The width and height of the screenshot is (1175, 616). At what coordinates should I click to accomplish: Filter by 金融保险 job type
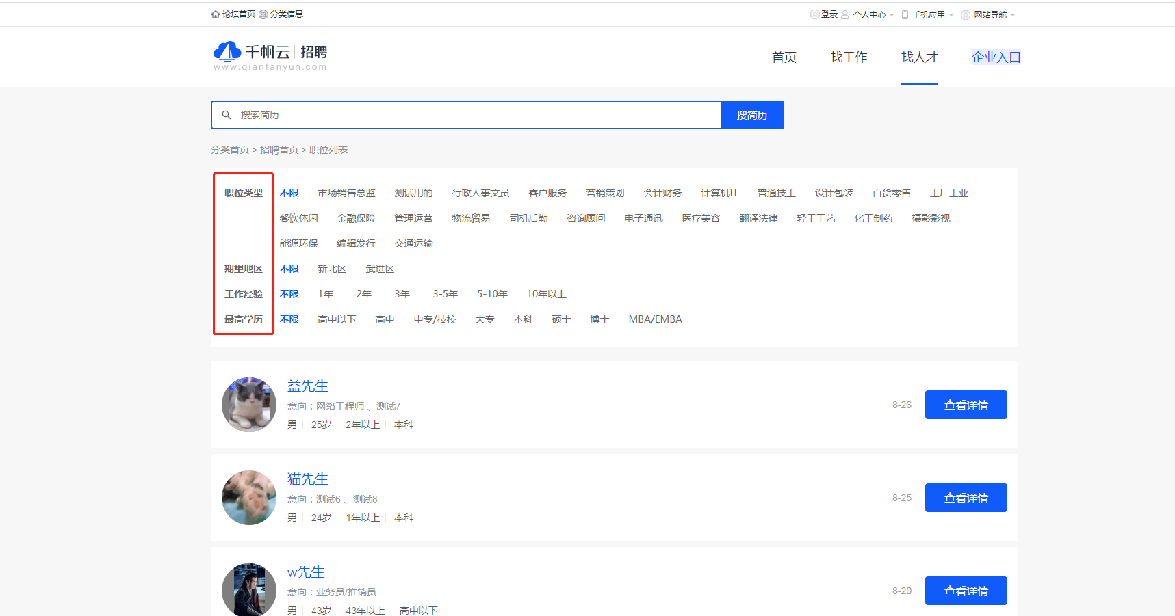point(357,218)
